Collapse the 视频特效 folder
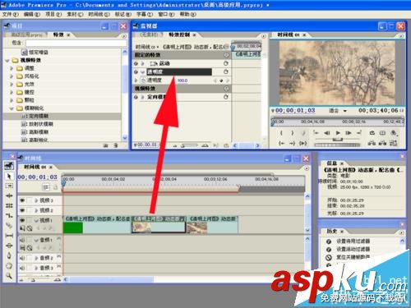The height and width of the screenshot is (308, 411). click(7, 60)
